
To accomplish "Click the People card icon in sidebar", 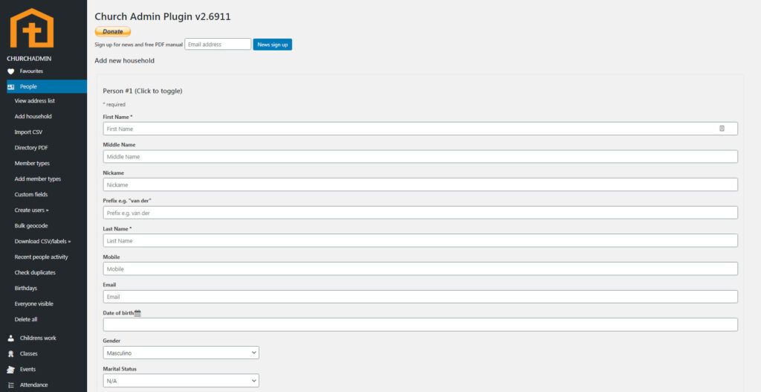I will [x=10, y=87].
